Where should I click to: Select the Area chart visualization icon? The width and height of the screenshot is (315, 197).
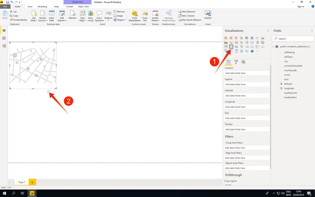262,38
